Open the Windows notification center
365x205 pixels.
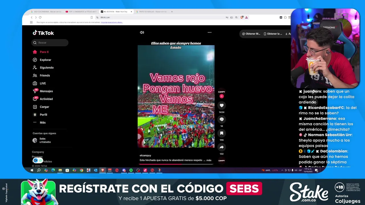click(316, 170)
